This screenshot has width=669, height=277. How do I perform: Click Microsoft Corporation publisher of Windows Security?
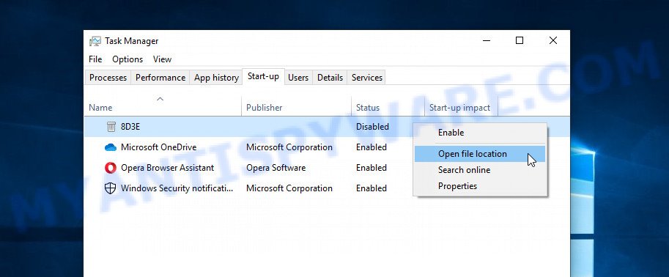point(289,188)
